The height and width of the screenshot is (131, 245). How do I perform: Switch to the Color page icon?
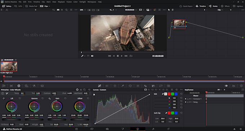138,129
